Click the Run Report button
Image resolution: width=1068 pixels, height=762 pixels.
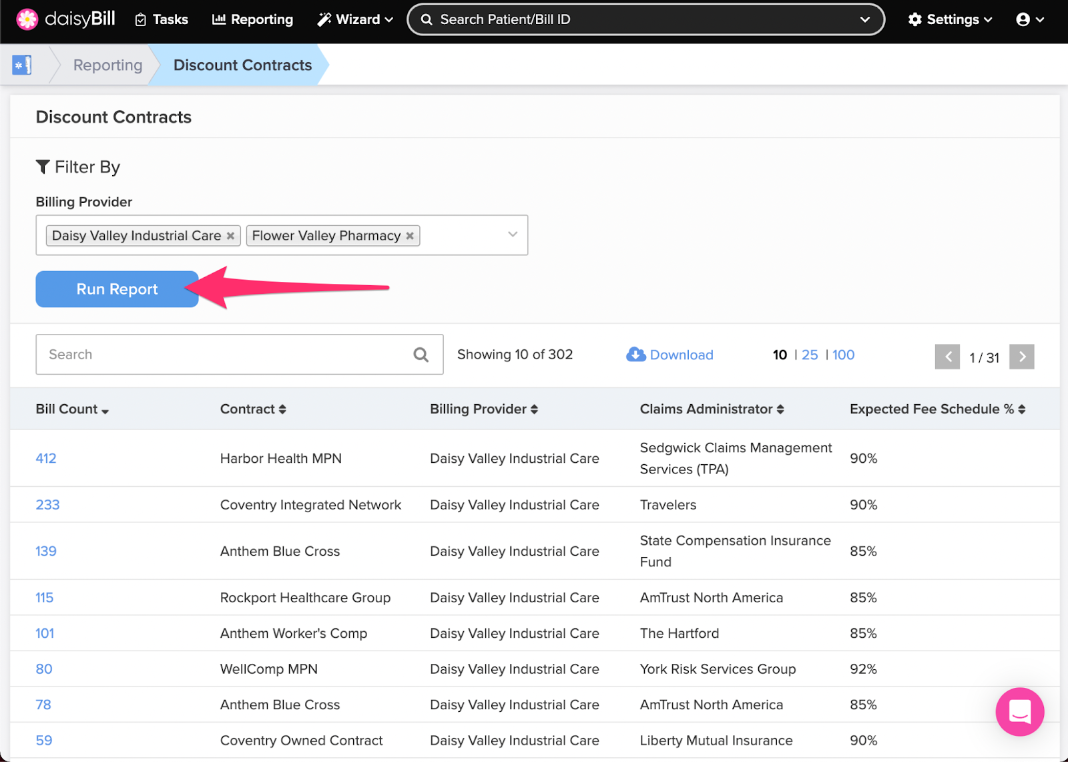(x=117, y=289)
